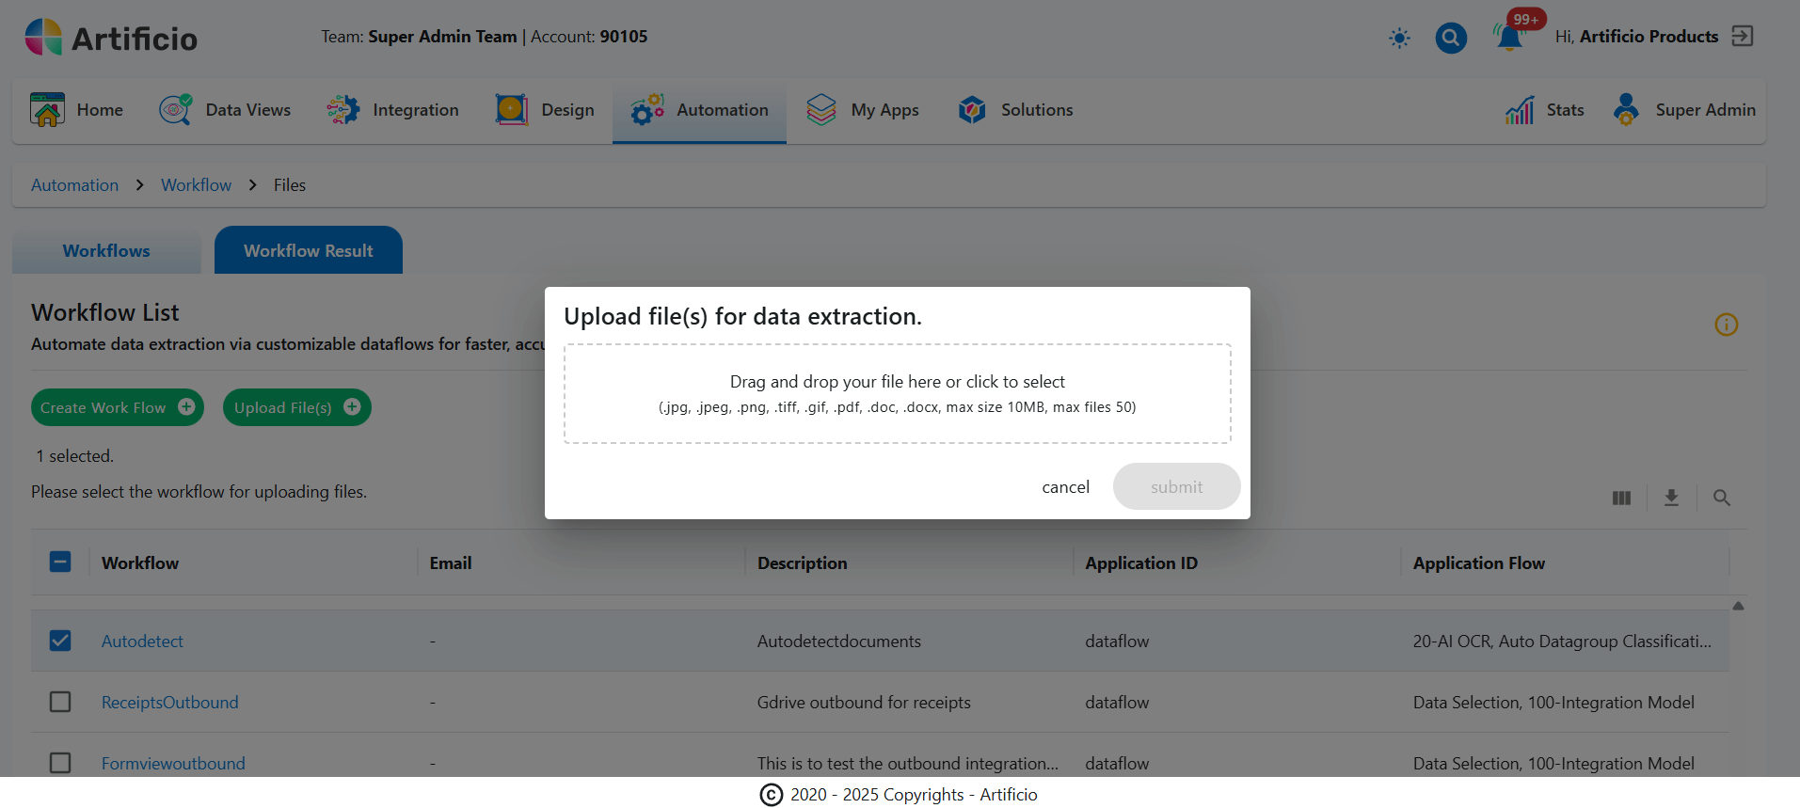Screen dimensions: 1800x808
Task: Click the info icon beside Workflow List
Action: [x=1726, y=325]
